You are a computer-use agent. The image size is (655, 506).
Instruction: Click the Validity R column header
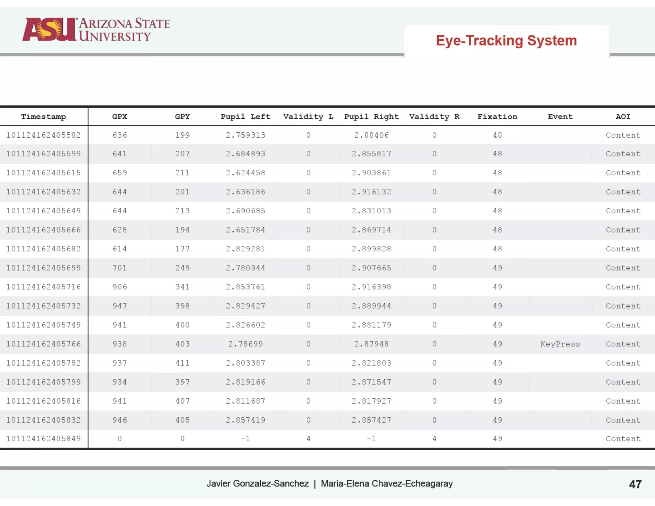click(434, 117)
